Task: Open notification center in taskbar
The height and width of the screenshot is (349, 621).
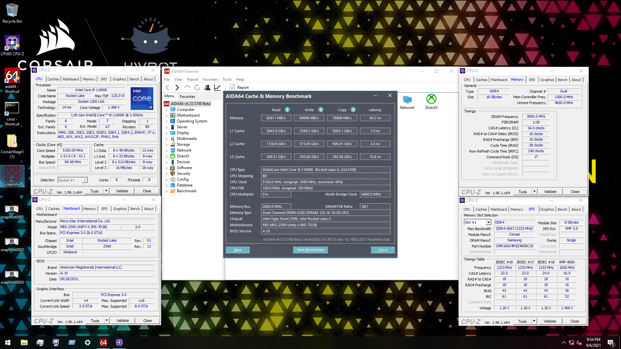Action: 611,343
